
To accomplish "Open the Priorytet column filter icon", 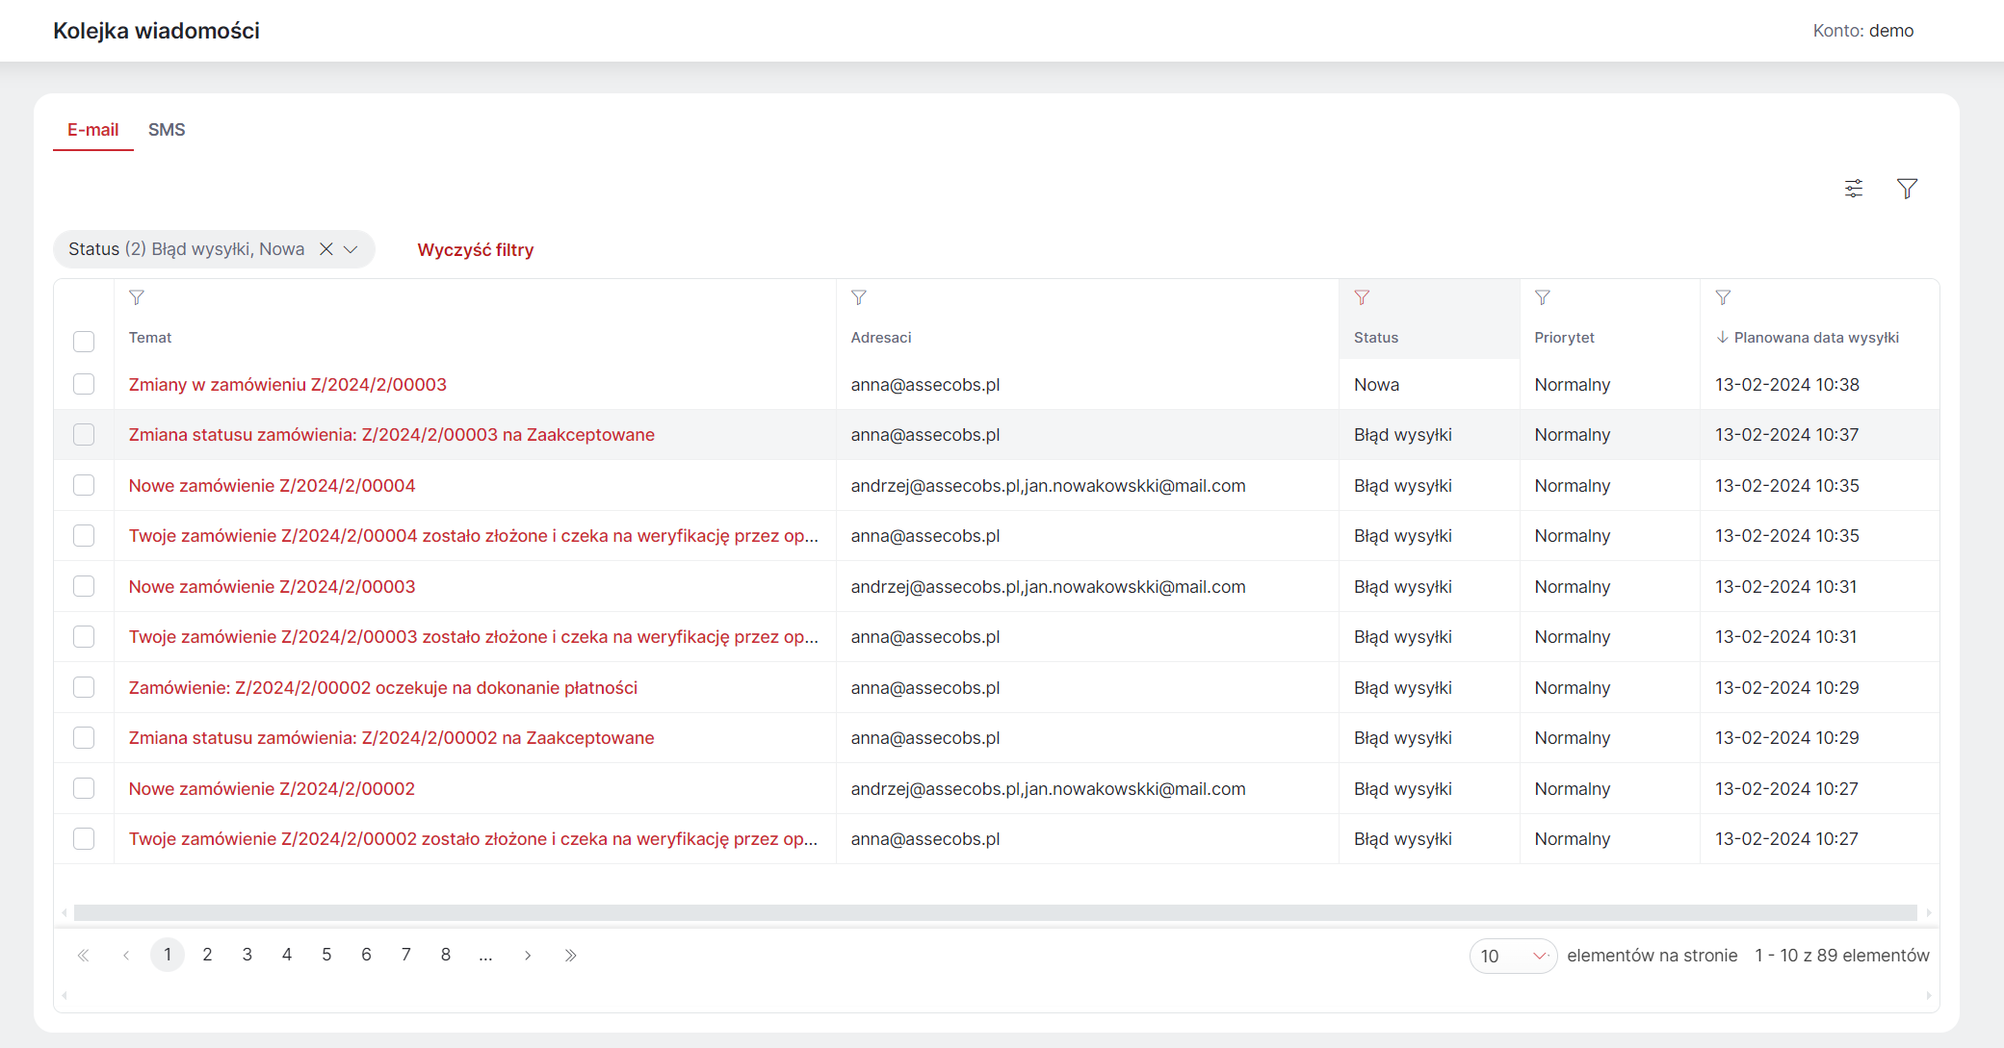I will click(1543, 297).
